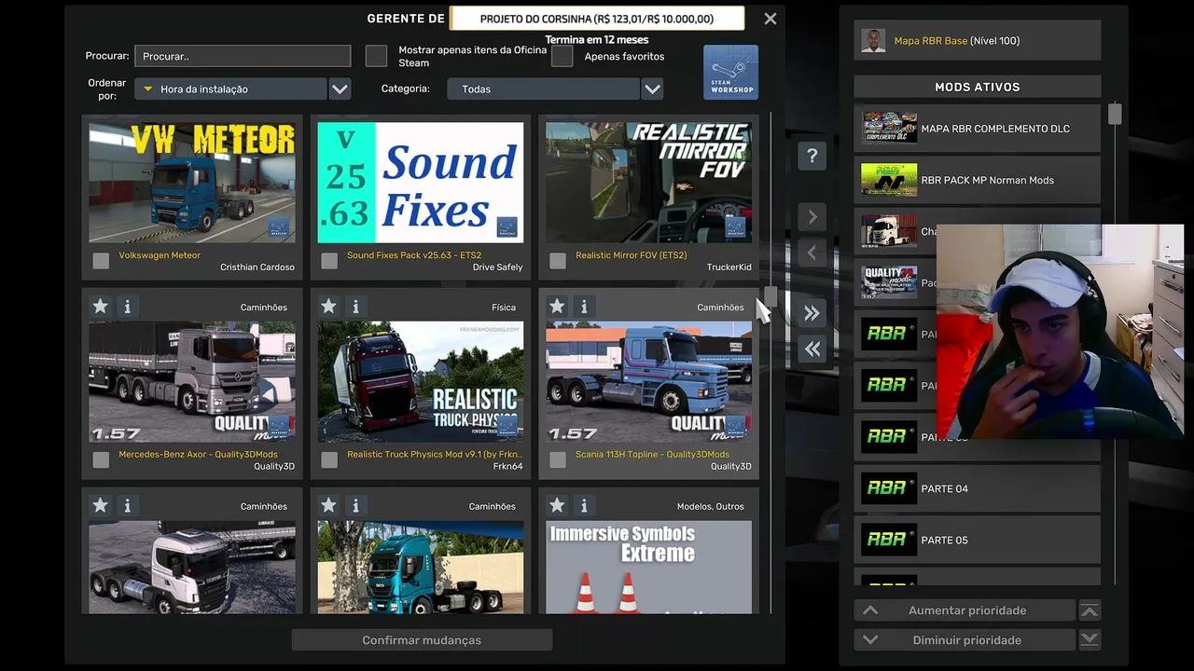
Task: Toggle Apenas favoritos checkbox
Action: coord(562,56)
